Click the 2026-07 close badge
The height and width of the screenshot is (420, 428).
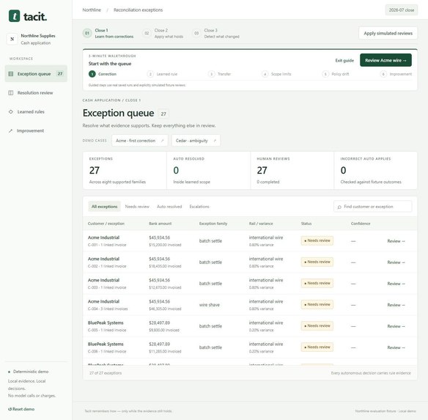tap(402, 10)
